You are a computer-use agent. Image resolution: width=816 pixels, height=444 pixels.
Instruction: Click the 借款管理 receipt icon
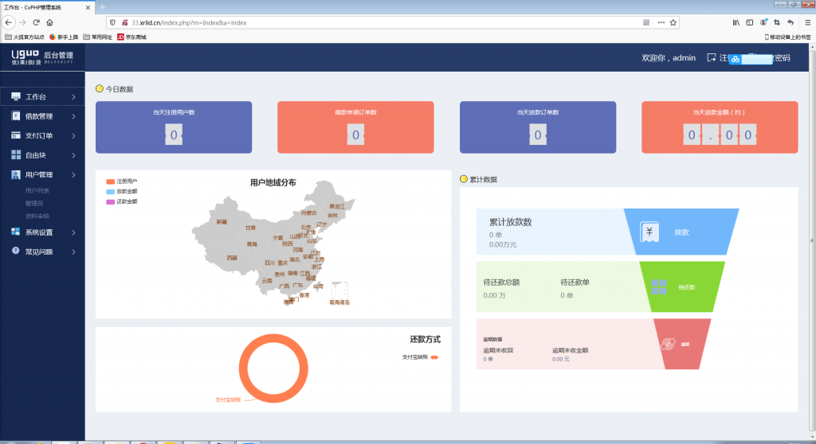16,116
